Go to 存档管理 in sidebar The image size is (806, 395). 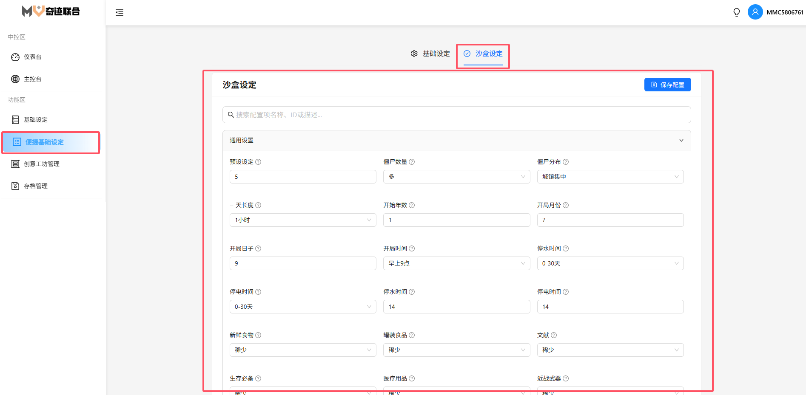(x=36, y=186)
